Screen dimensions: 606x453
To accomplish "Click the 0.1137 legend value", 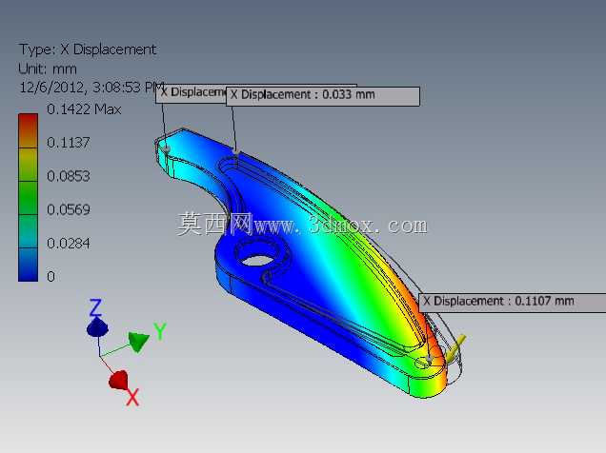I will click(69, 143).
